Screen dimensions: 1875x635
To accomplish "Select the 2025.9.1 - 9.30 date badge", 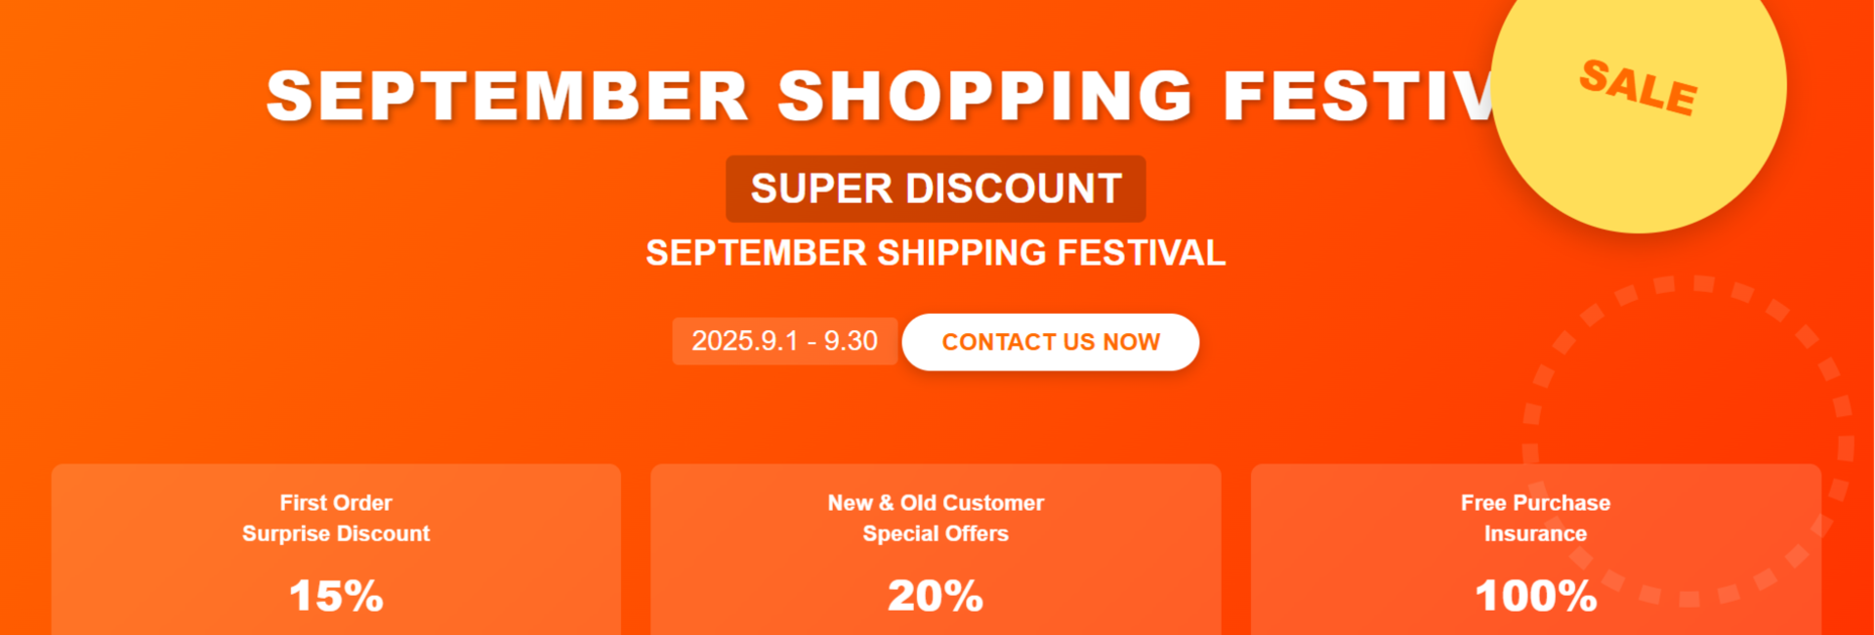I will click(784, 341).
